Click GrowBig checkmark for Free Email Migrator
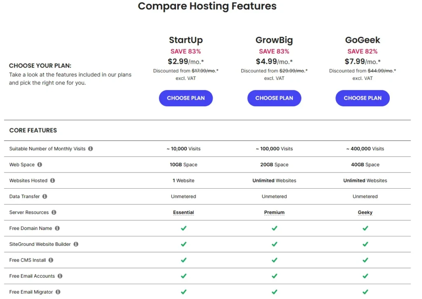This screenshot has height=299, width=422. (x=274, y=292)
